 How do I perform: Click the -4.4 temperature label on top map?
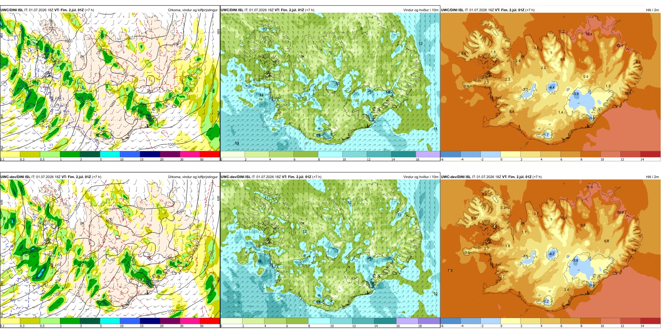(x=552, y=88)
